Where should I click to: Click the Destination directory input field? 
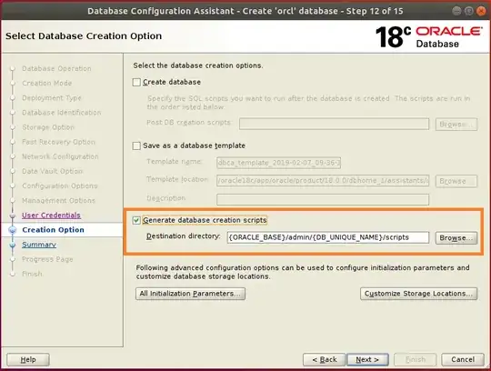[328, 237]
